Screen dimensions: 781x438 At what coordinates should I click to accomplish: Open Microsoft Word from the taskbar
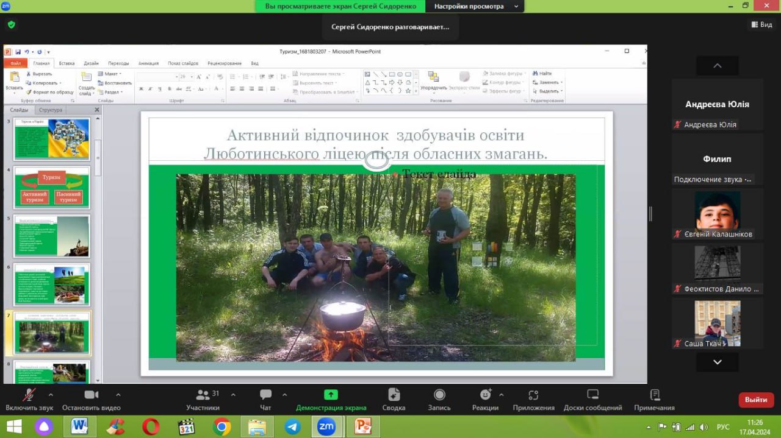pyautogui.click(x=79, y=426)
